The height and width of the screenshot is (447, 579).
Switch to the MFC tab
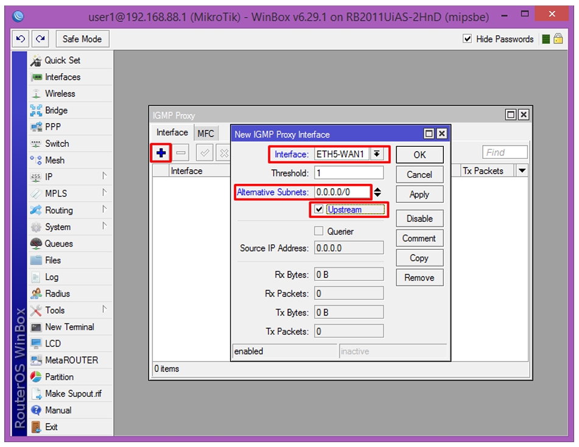[206, 133]
